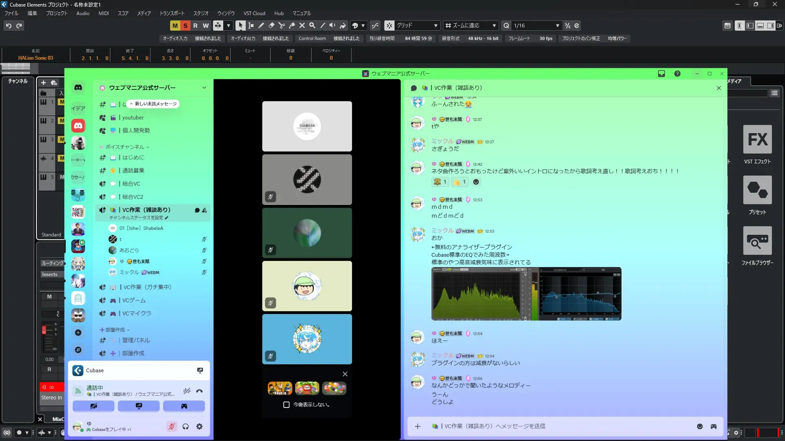Select the Erase tool in toolbar

271,25
